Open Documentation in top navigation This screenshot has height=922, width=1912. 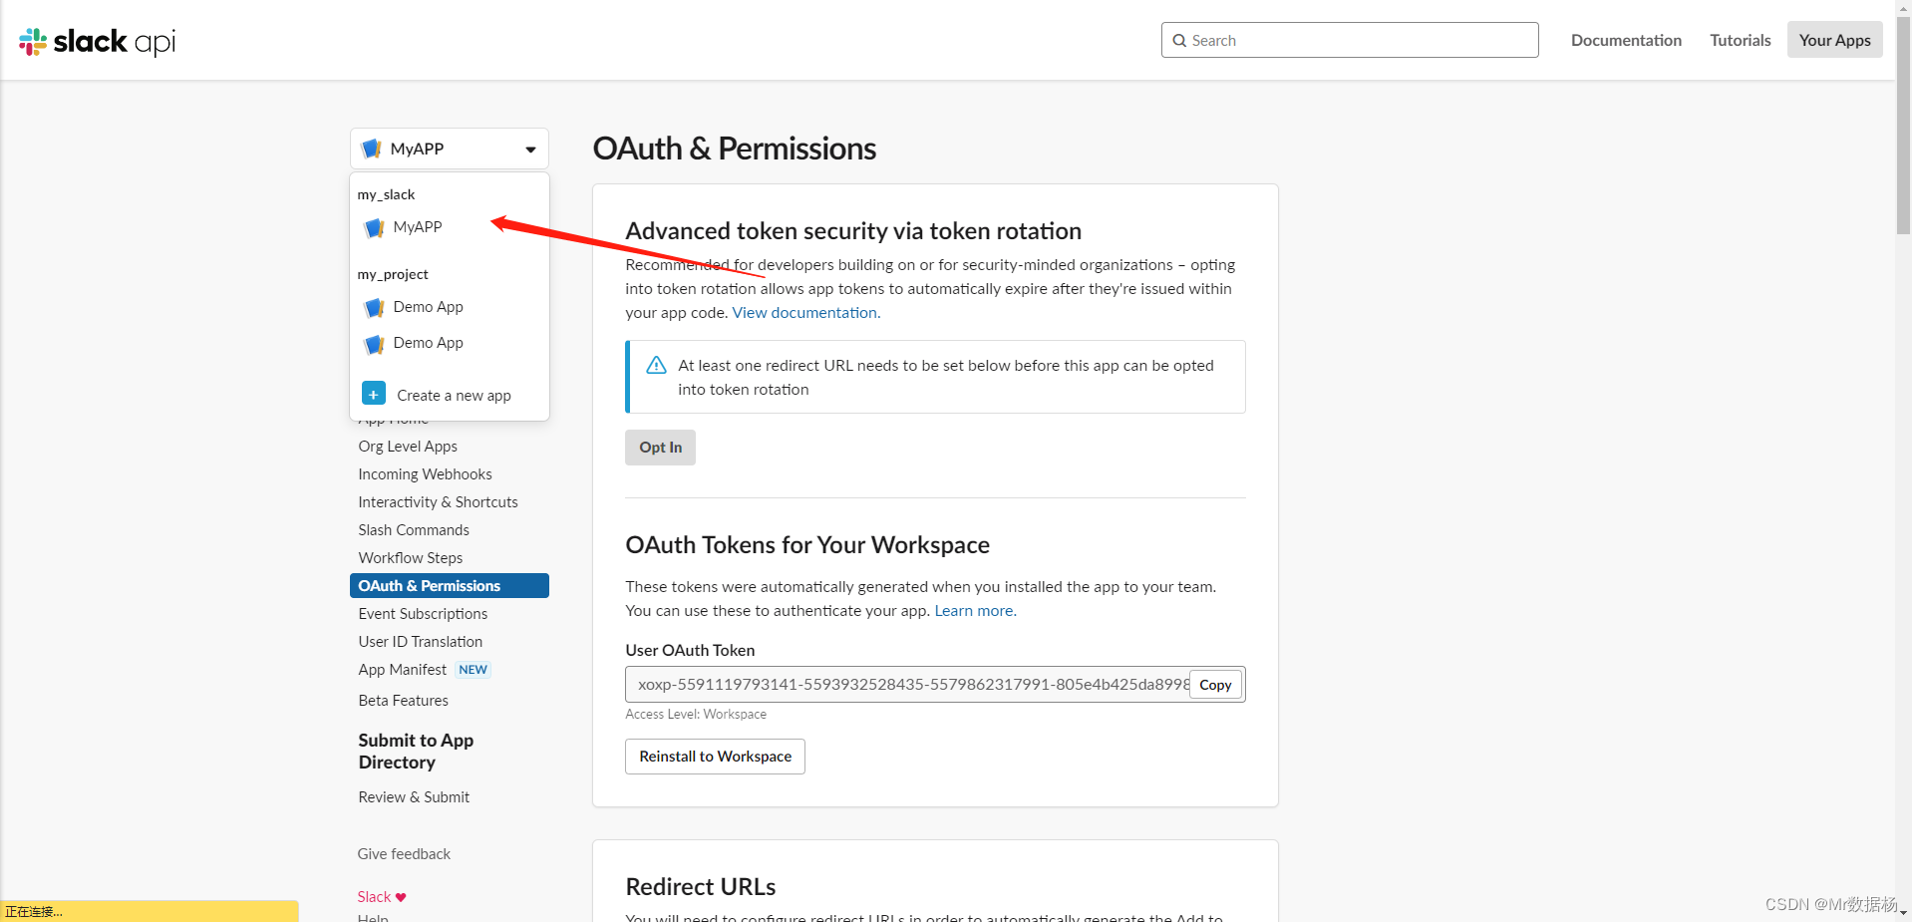tap(1626, 40)
